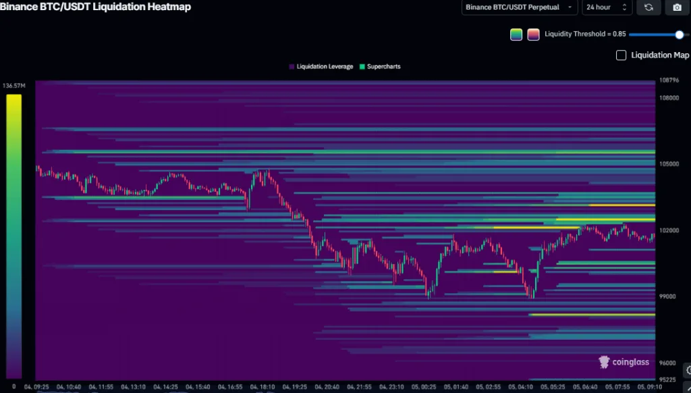Click the Liquidity Threshold slider handle
Viewport: 691px width, 393px height.
pyautogui.click(x=679, y=34)
